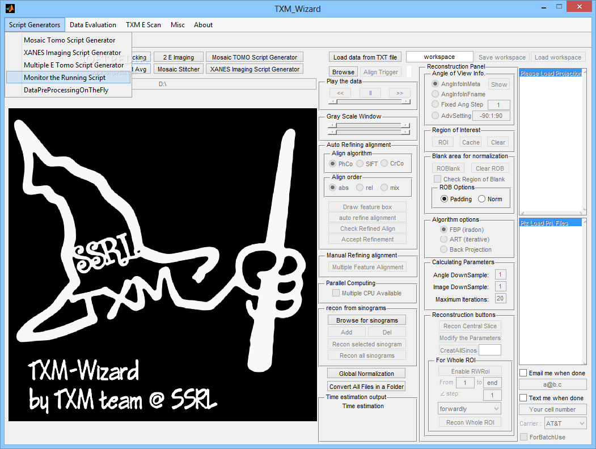
Task: Toggle ForBatchUse checkbox
Action: coord(524,437)
